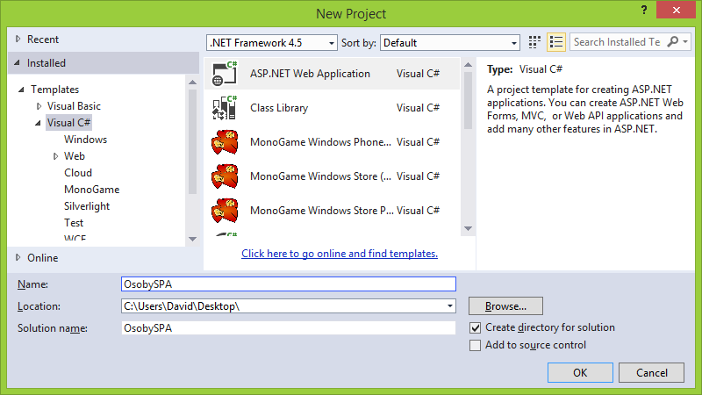The image size is (702, 395).
Task: Select ASP.NET Web Application template name
Action: tap(310, 74)
